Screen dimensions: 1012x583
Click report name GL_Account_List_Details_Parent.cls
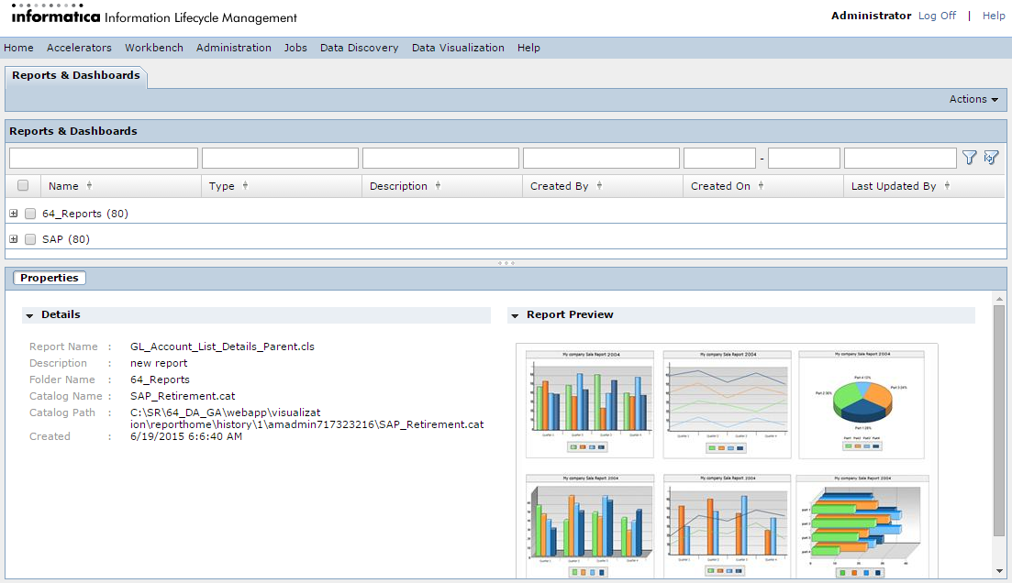pyautogui.click(x=222, y=347)
